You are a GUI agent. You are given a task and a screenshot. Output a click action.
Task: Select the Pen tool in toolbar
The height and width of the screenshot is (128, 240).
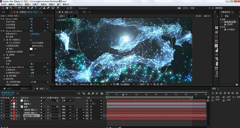coord(32,8)
